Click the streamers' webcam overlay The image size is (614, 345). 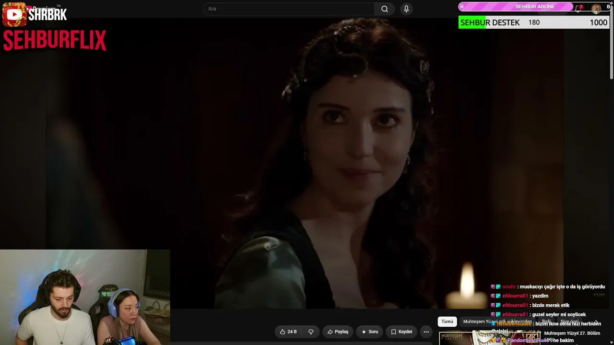(85, 297)
